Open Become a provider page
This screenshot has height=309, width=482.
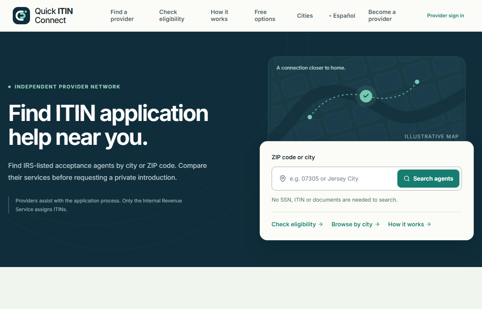point(382,15)
